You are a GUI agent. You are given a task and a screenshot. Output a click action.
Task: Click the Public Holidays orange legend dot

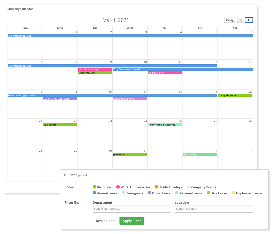[156, 187]
